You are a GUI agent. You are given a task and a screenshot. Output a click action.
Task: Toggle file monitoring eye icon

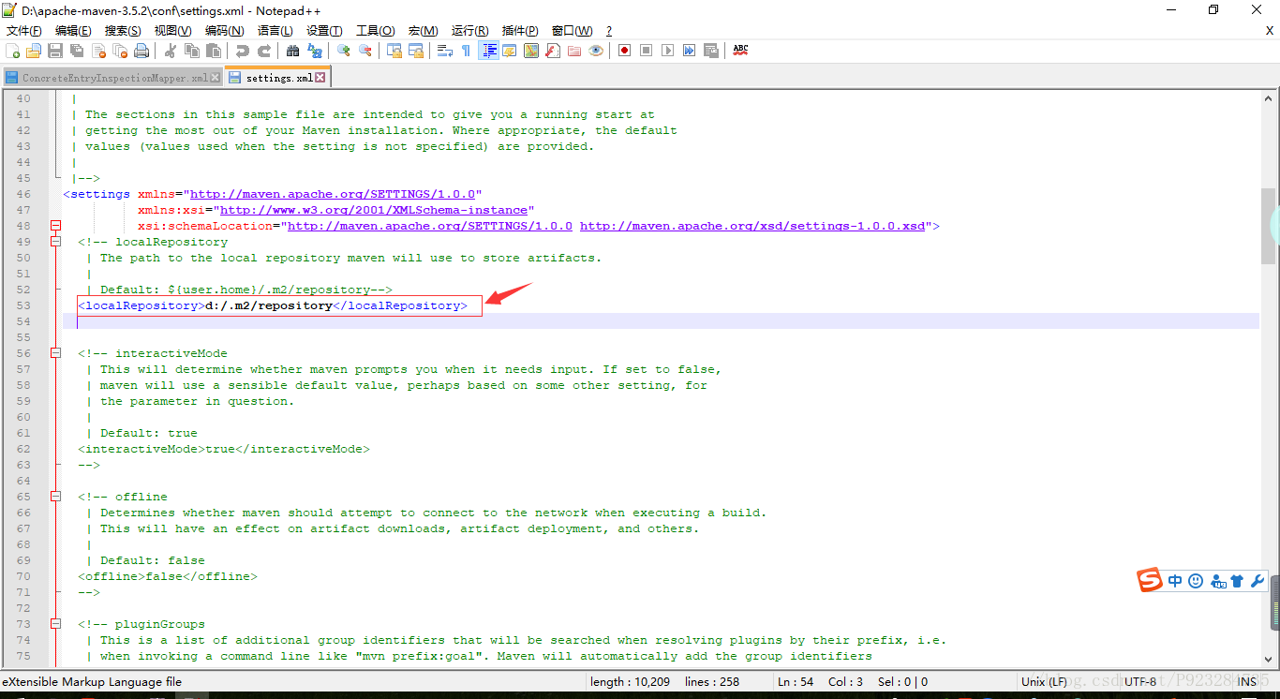596,51
